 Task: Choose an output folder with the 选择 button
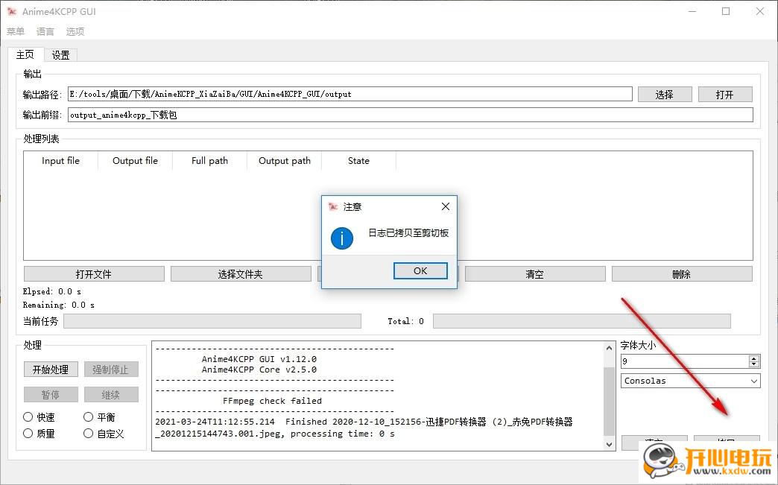tap(665, 94)
